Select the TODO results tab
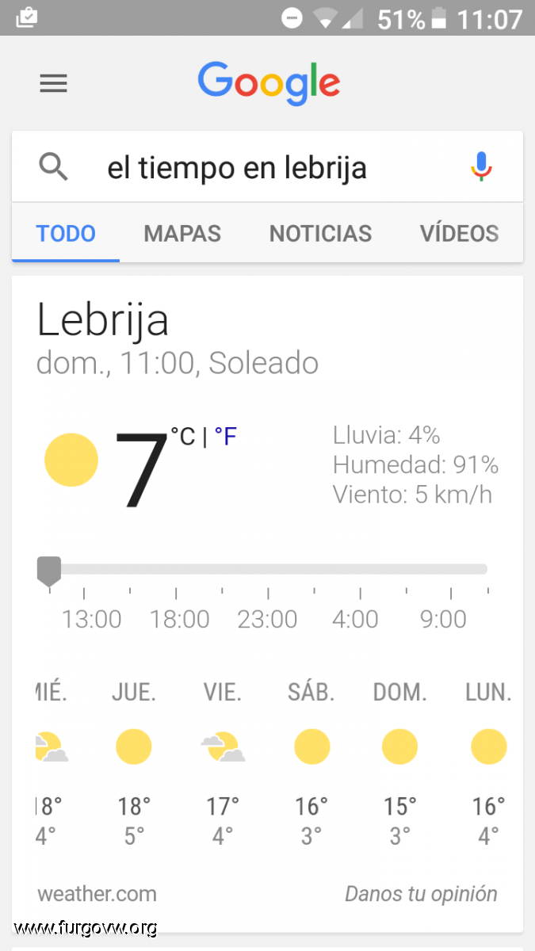The image size is (535, 951). click(66, 234)
